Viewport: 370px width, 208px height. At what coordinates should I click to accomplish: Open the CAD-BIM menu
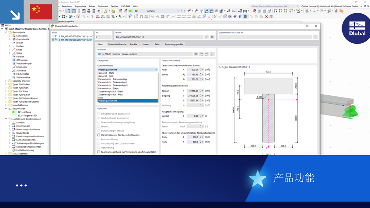[x=125, y=6]
